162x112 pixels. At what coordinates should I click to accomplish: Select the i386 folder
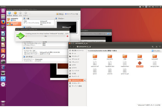[x=125, y=57]
